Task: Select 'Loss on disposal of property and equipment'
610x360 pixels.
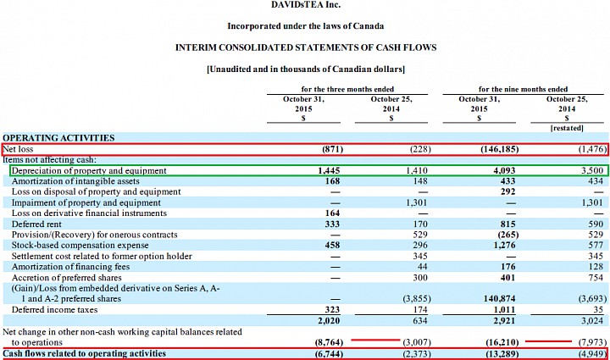Action: pos(96,191)
